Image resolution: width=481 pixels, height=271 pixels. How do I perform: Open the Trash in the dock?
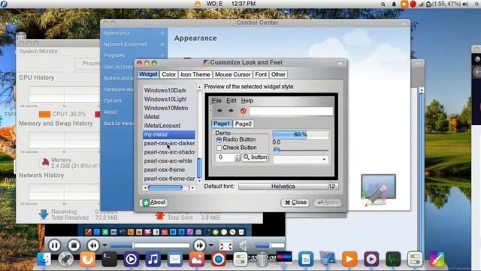click(x=262, y=260)
